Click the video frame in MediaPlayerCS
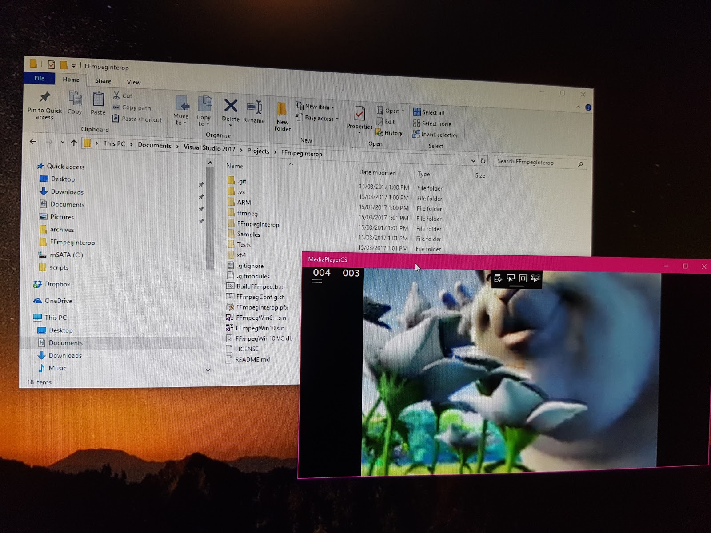 511,373
